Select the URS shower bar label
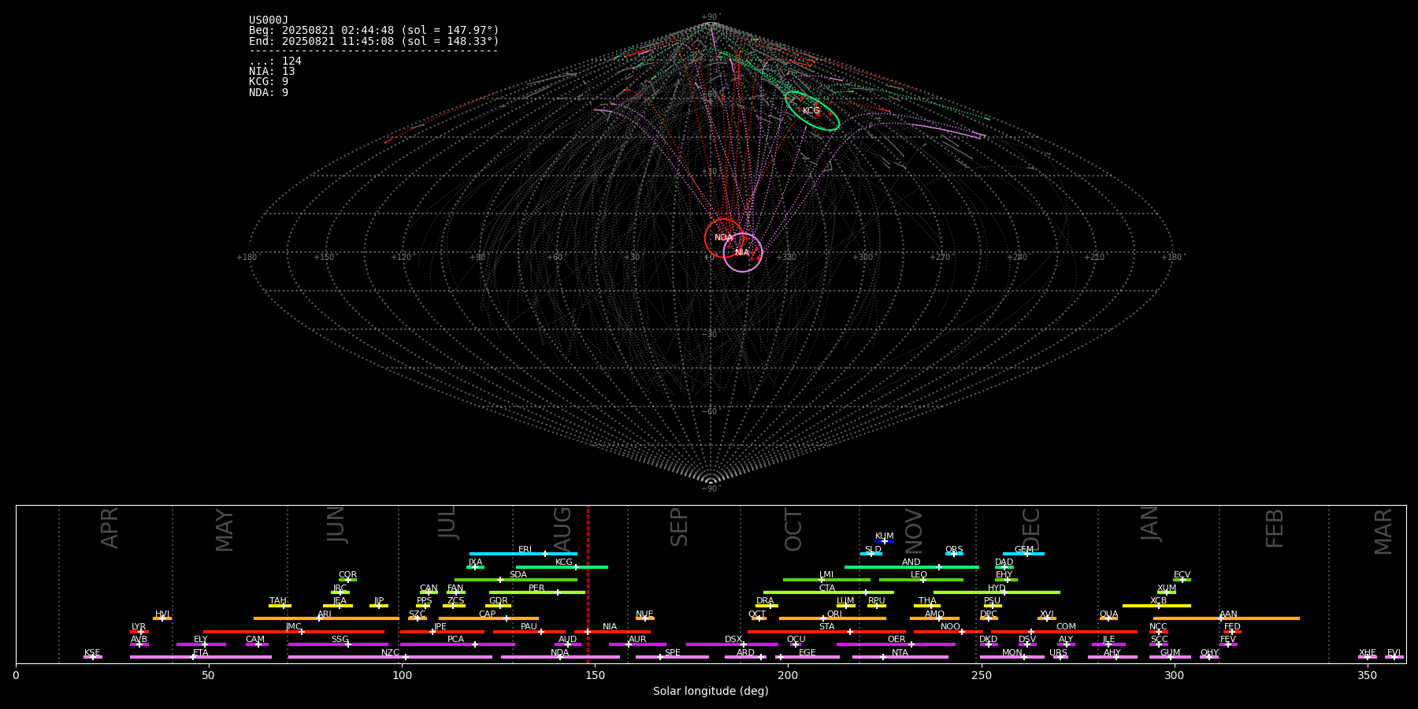The width and height of the screenshot is (1418, 709). click(1058, 653)
